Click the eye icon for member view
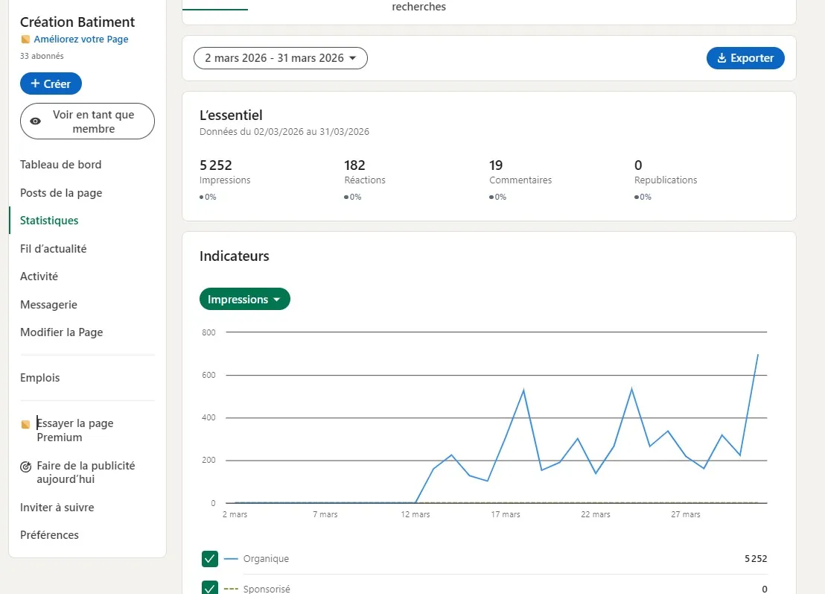Image resolution: width=825 pixels, height=594 pixels. point(35,121)
